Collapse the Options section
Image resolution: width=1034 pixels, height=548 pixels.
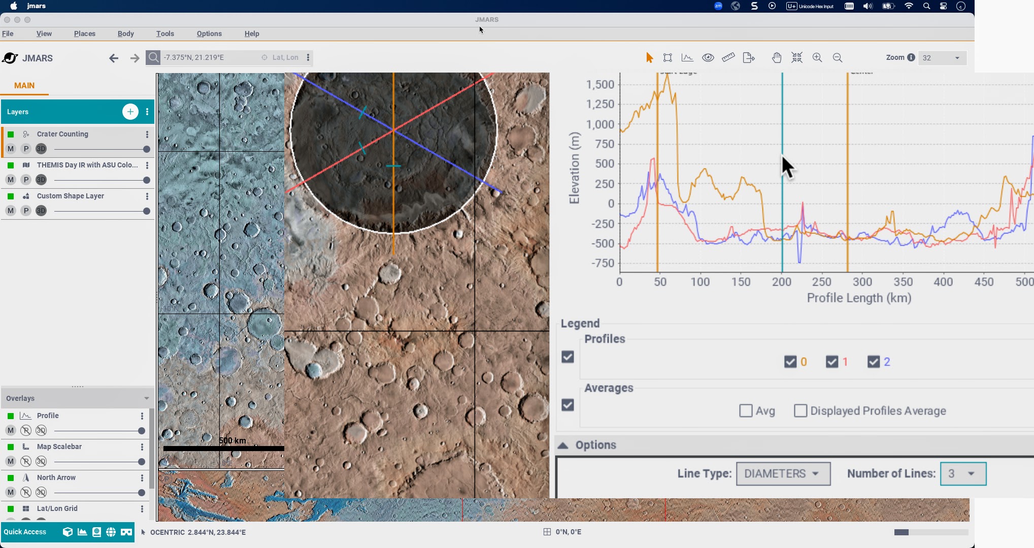point(563,445)
